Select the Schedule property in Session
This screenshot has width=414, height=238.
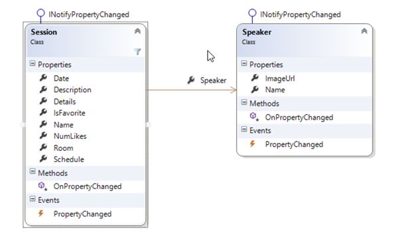[68, 159]
